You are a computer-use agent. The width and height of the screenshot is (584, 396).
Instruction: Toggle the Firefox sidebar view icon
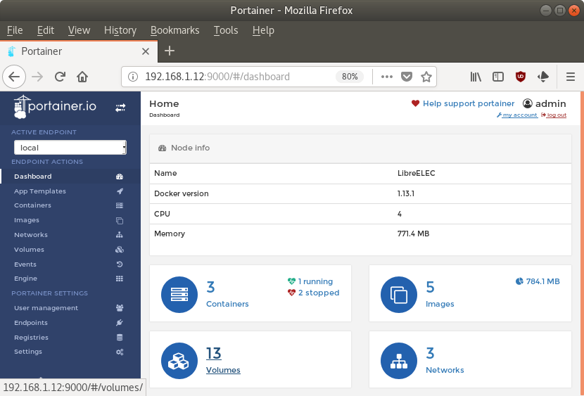click(x=498, y=77)
